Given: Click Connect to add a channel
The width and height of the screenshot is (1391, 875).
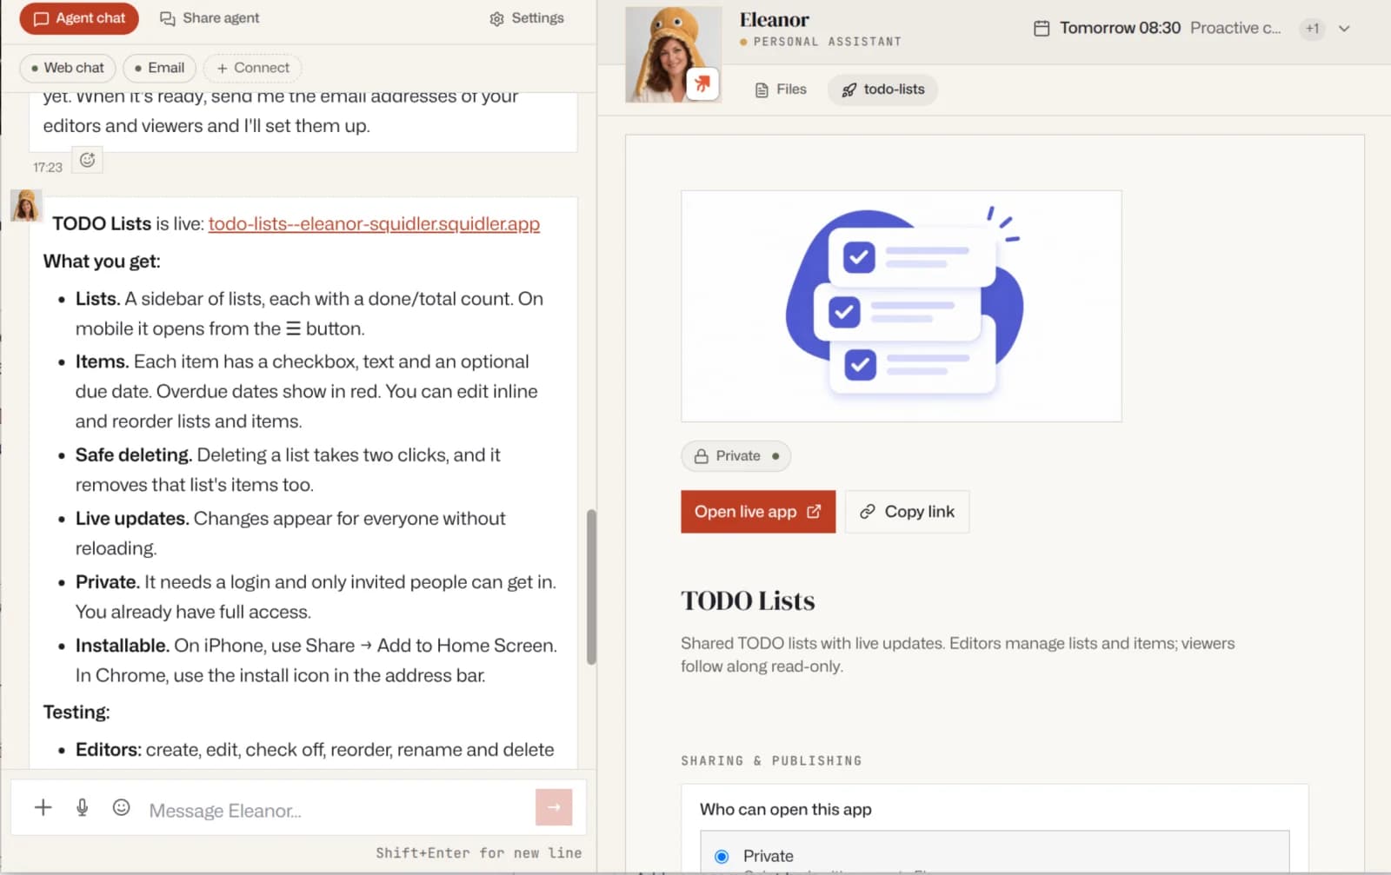Looking at the screenshot, I should click(x=253, y=68).
